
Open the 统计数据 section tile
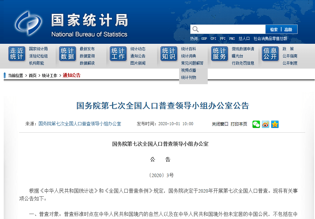tap(67, 54)
